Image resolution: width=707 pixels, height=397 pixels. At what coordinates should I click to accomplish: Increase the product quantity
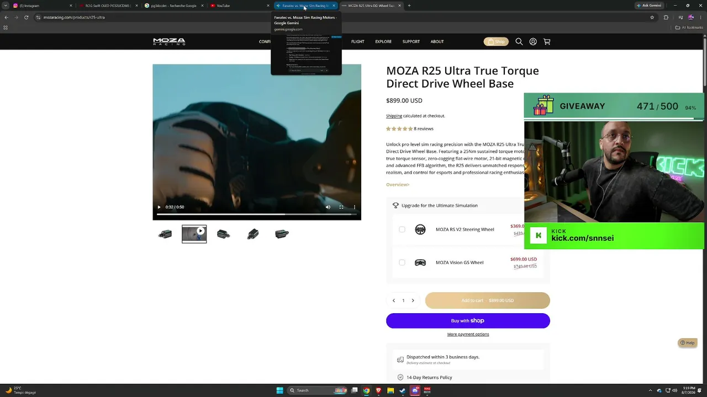413,301
